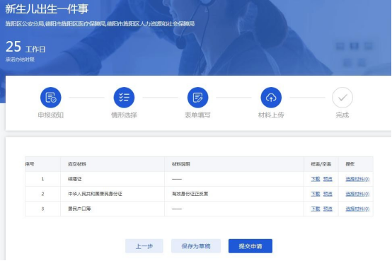Submit with the 提交申请 button

(x=250, y=246)
